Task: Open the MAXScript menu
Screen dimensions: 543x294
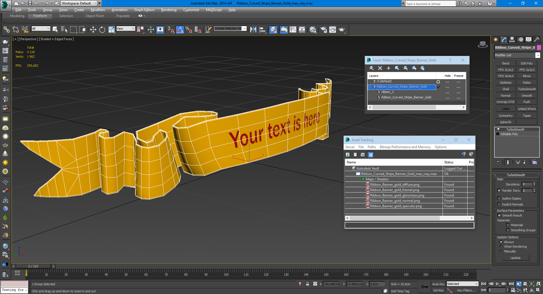Action: coord(214,10)
